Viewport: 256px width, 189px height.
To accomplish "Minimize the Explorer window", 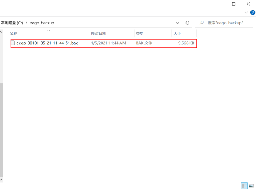I will click(x=219, y=4).
